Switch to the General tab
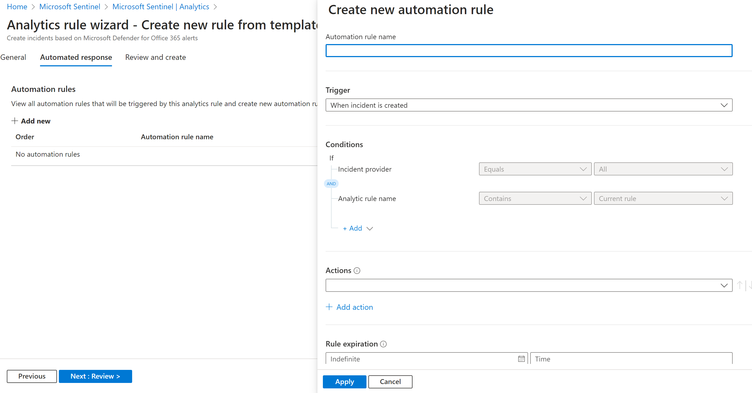752x393 pixels. 13,57
